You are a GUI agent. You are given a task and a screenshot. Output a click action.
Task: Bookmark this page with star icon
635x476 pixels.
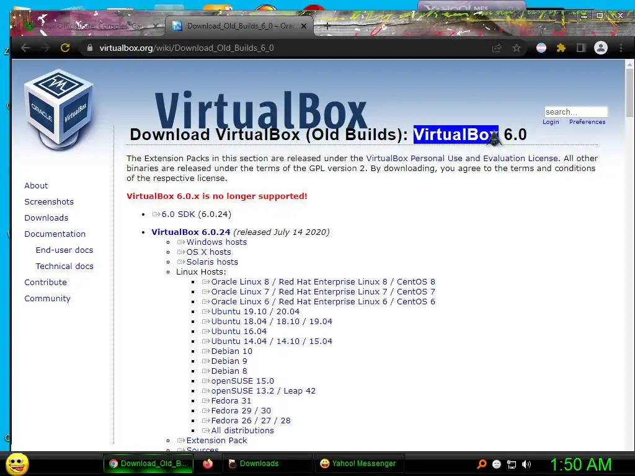[x=517, y=48]
